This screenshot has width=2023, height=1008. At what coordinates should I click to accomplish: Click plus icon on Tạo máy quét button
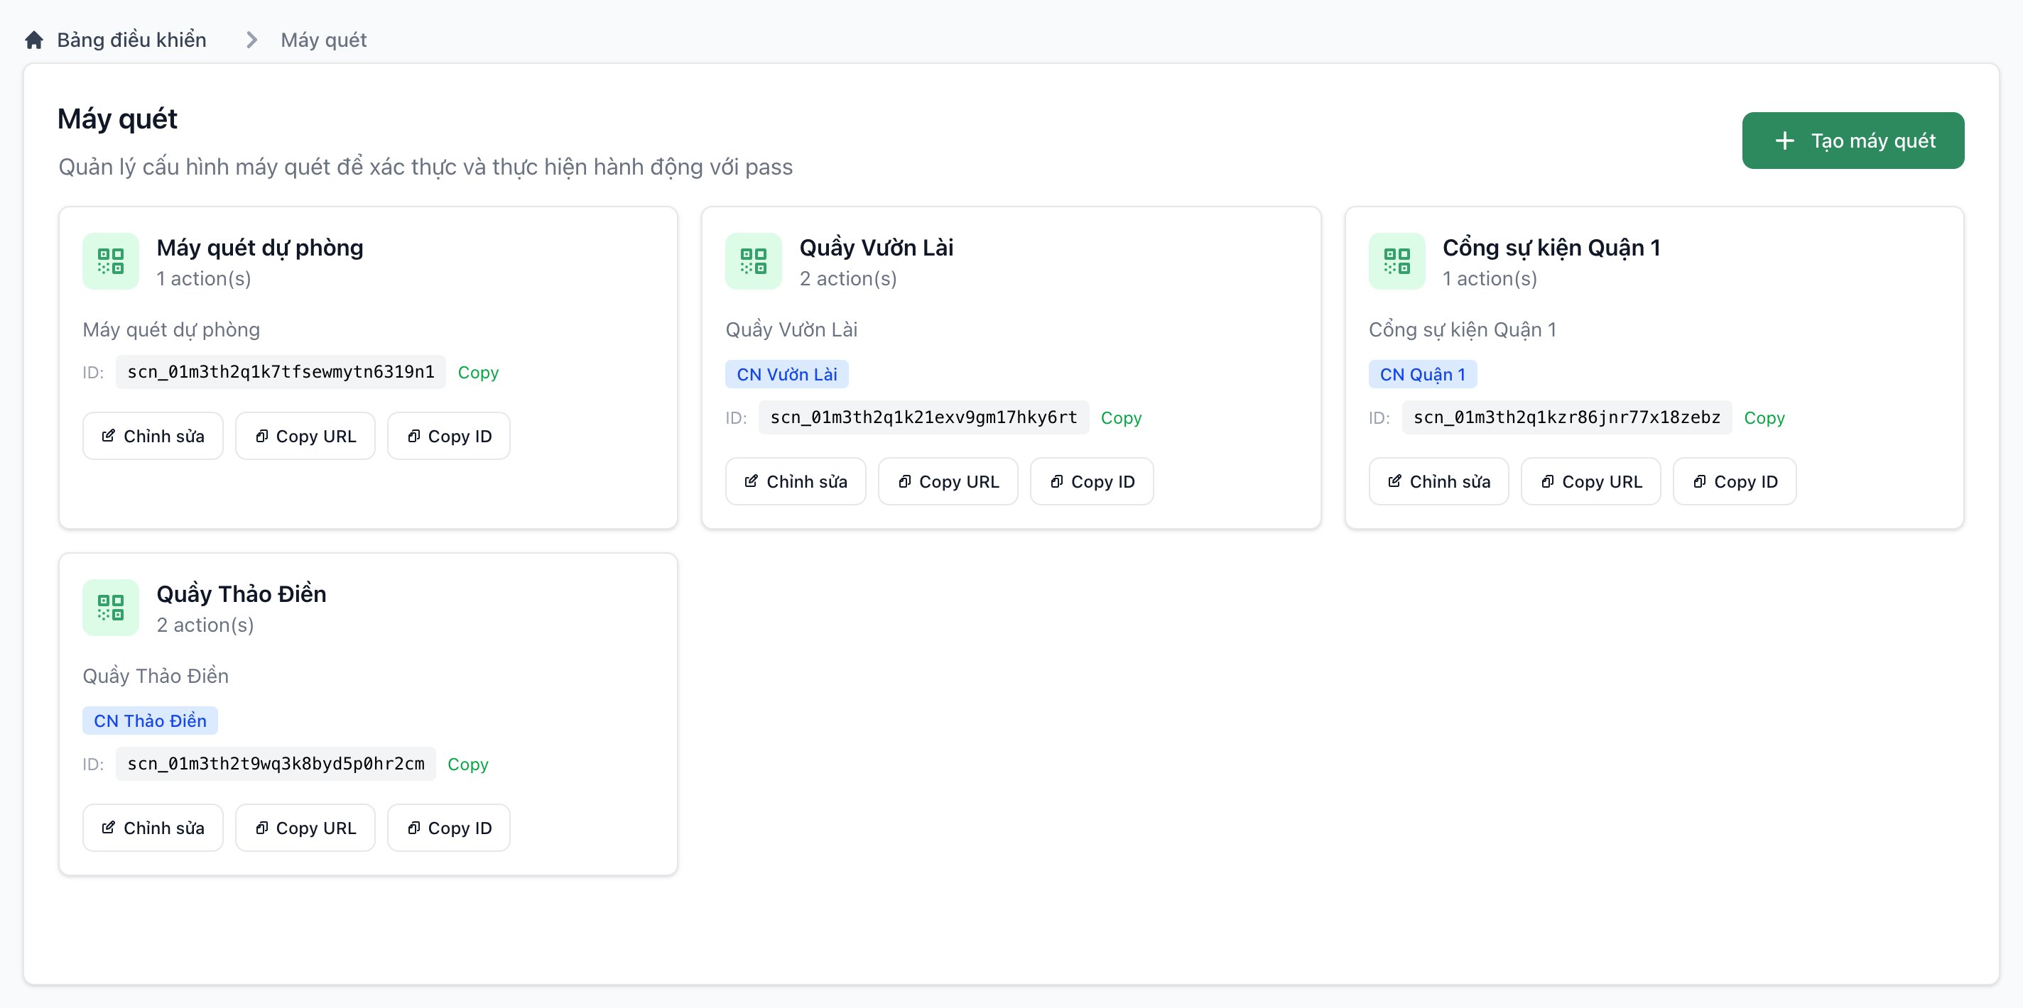click(1784, 141)
